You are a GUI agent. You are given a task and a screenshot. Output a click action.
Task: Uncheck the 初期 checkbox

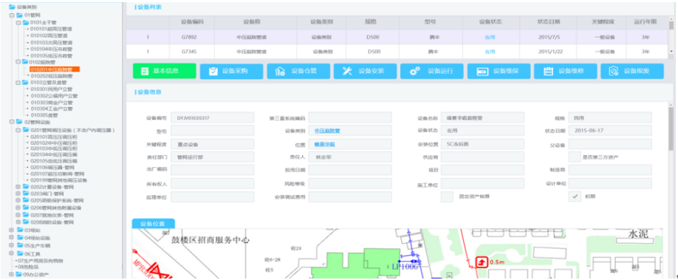(x=575, y=197)
